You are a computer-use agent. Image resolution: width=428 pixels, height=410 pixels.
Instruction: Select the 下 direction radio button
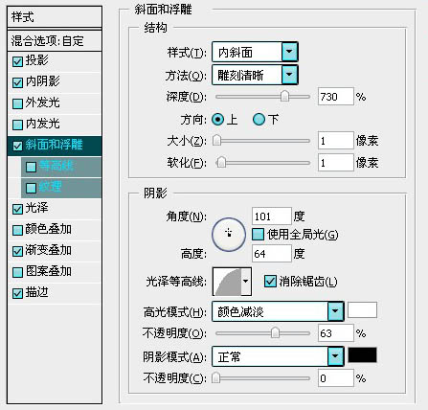tap(259, 120)
